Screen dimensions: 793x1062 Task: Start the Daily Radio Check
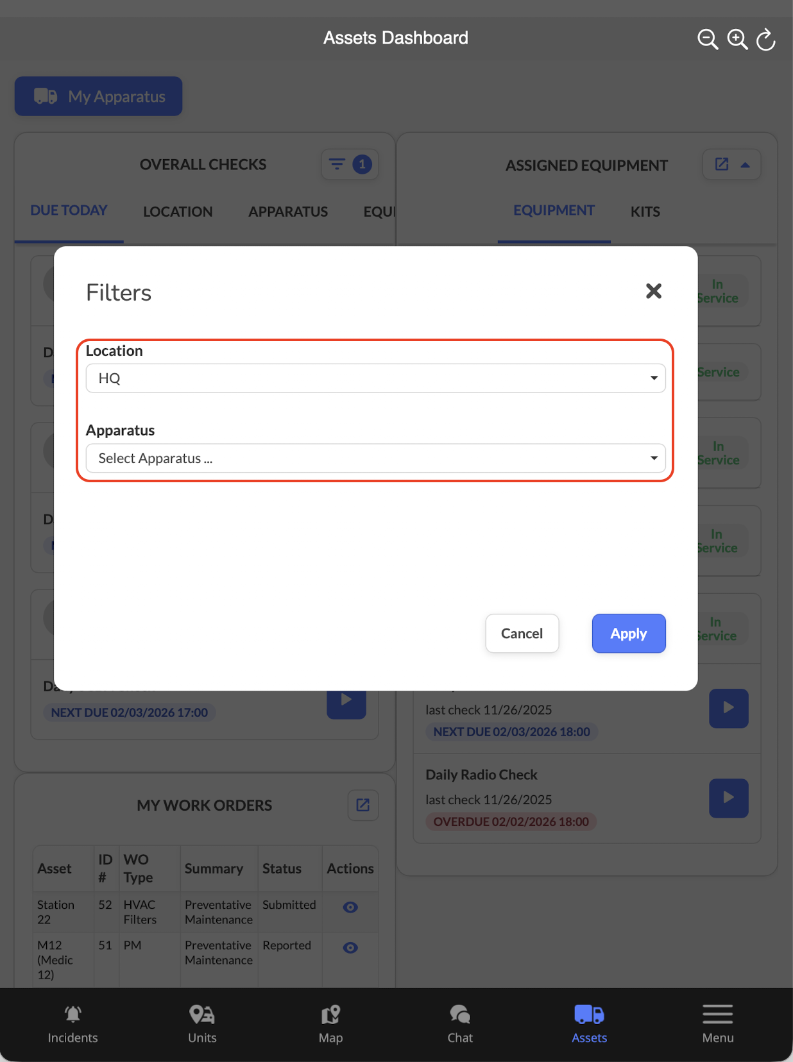(x=728, y=798)
